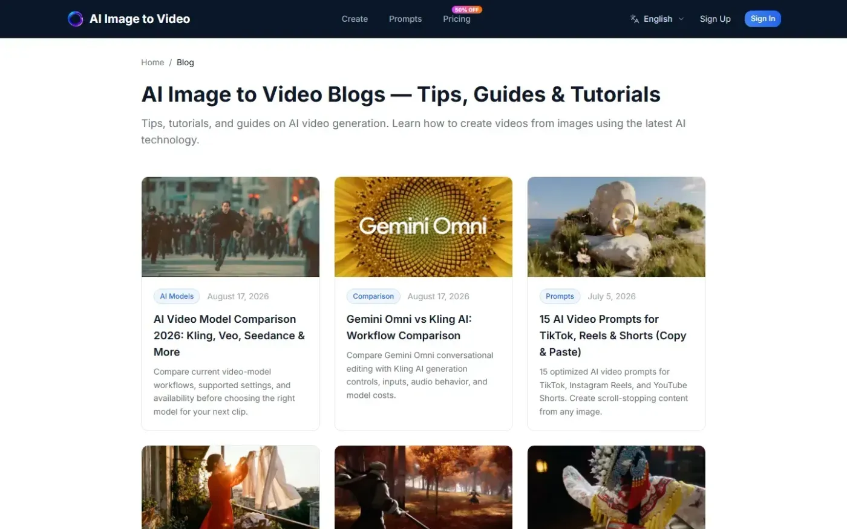Click the AI Image to Video brand name
847x529 pixels.
point(140,19)
